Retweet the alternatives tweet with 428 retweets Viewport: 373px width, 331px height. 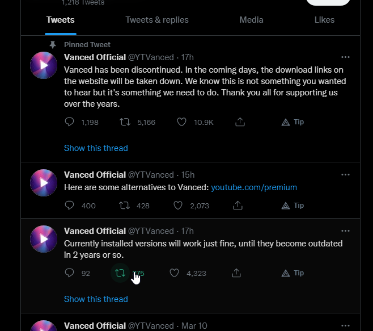(x=125, y=206)
